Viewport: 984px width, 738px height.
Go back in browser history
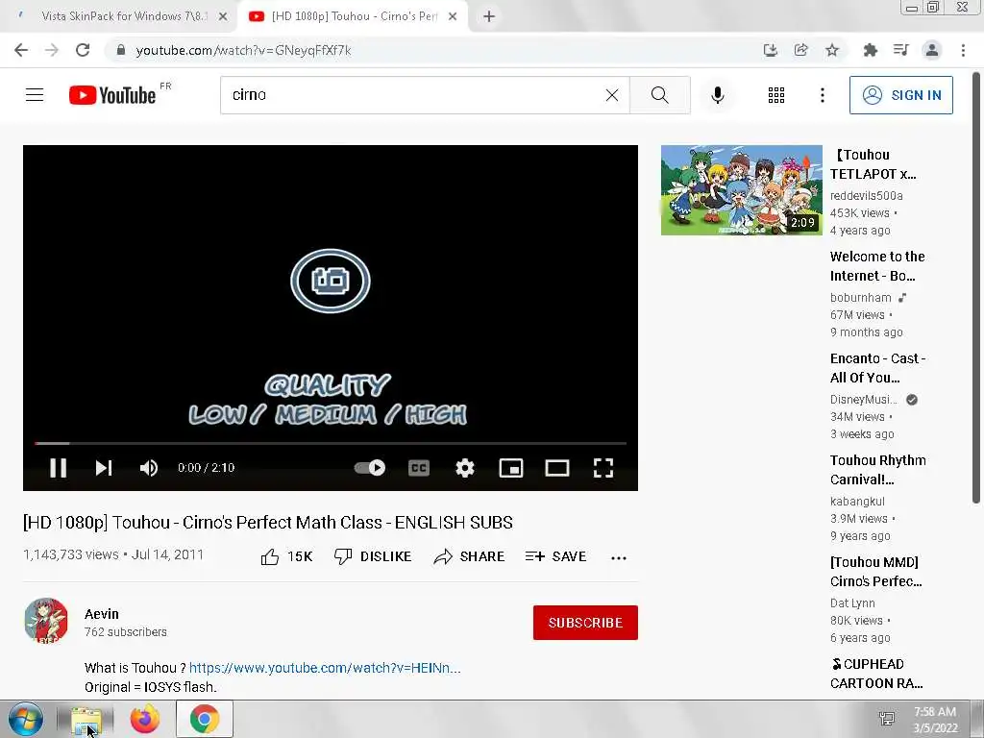click(21, 50)
